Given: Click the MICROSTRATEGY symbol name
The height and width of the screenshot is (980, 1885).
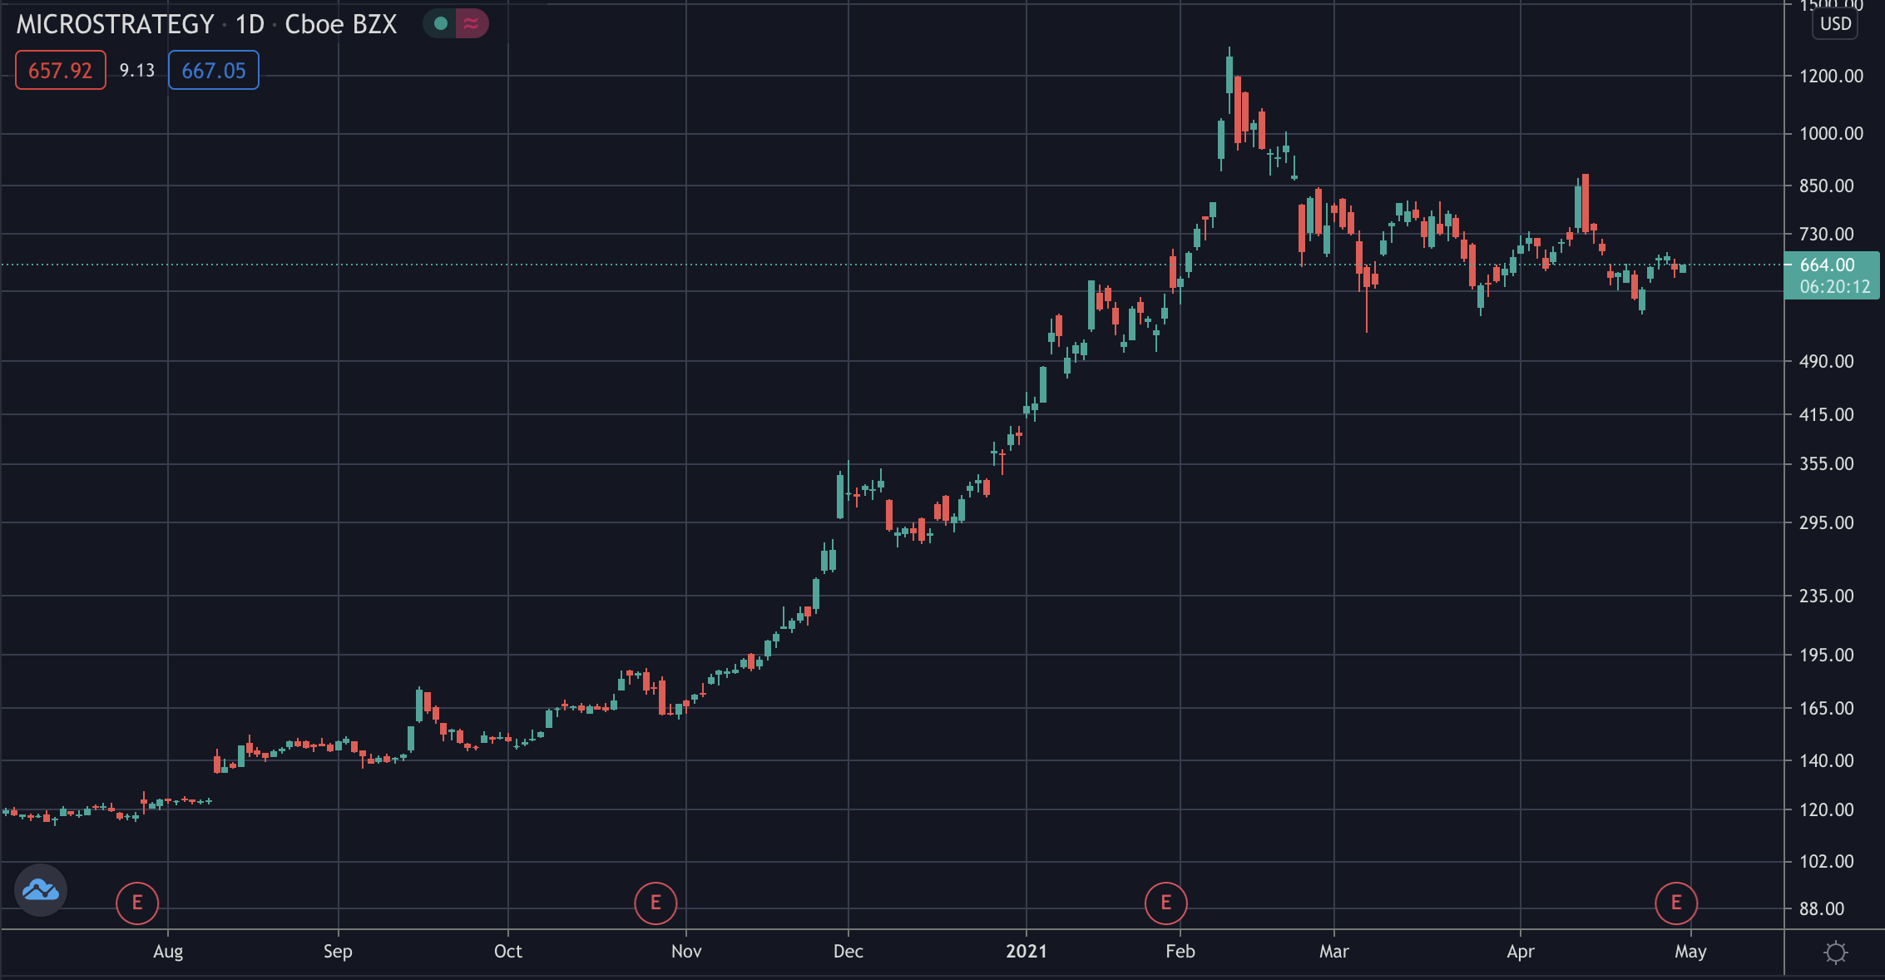Looking at the screenshot, I should tap(116, 24).
